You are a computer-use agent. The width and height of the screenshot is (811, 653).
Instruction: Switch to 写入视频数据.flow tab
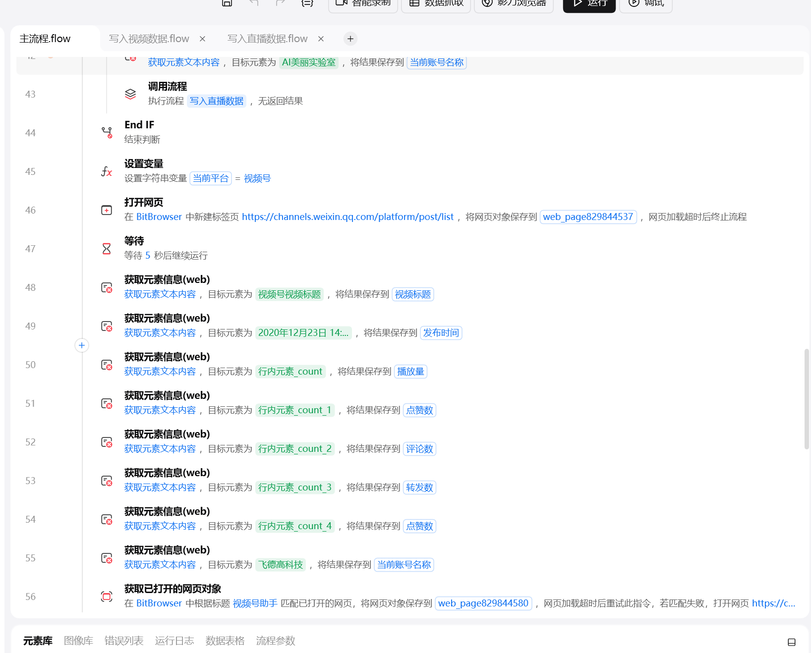[x=149, y=39]
